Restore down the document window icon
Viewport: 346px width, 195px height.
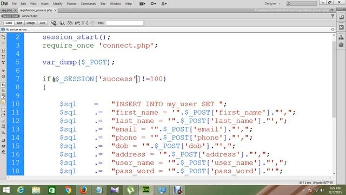[331, 10]
